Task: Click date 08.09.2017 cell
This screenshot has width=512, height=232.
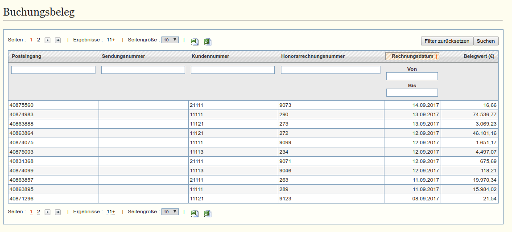Action: click(x=413, y=199)
